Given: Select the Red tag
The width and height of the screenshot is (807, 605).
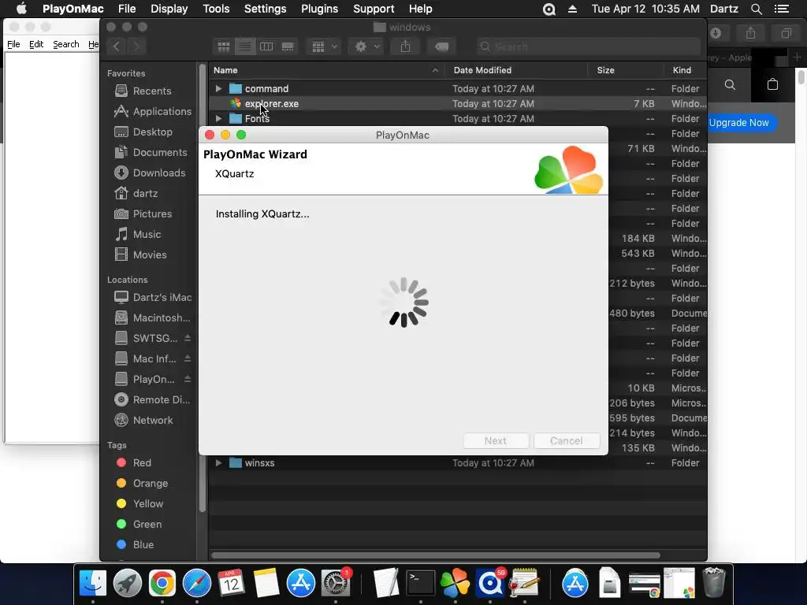Looking at the screenshot, I should point(133,462).
